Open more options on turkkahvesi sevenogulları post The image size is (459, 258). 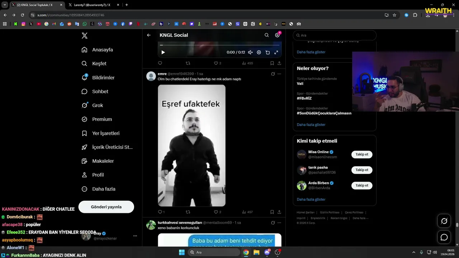click(x=279, y=223)
